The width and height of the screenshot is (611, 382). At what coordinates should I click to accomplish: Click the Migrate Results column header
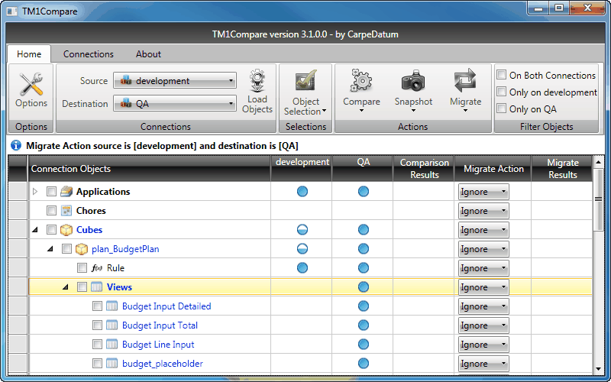(x=562, y=168)
